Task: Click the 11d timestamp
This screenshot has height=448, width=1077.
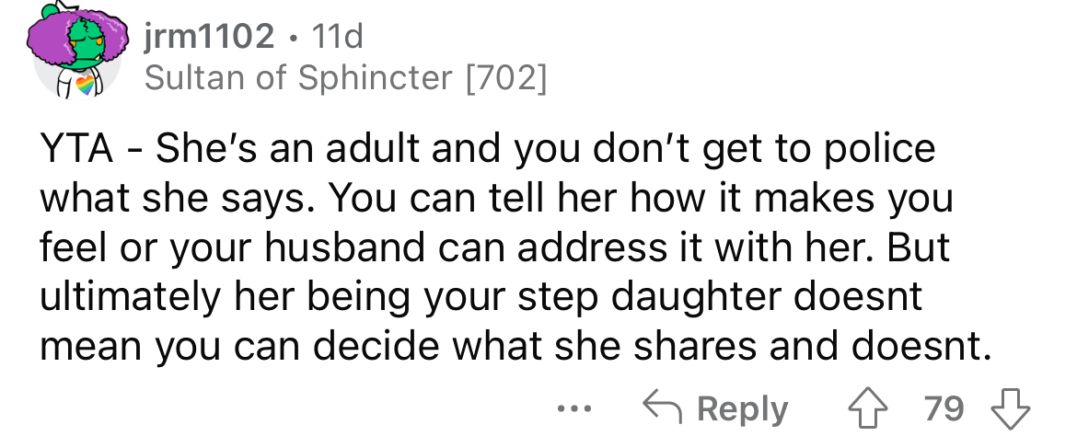Action: tap(338, 36)
